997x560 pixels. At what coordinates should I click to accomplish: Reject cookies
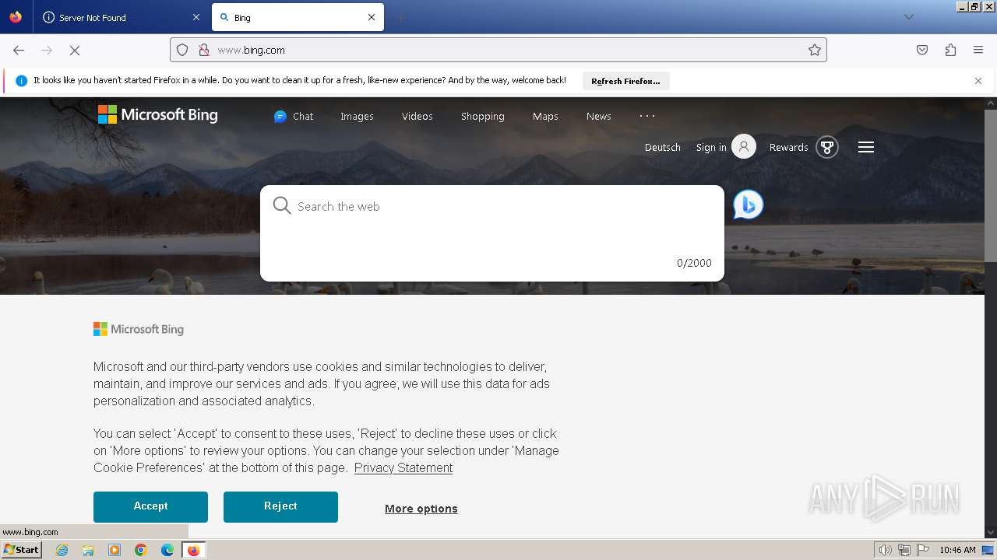(280, 506)
